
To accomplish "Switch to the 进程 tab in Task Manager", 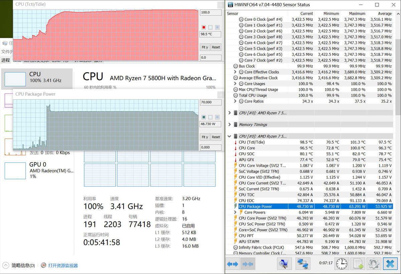I will pos(6,60).
